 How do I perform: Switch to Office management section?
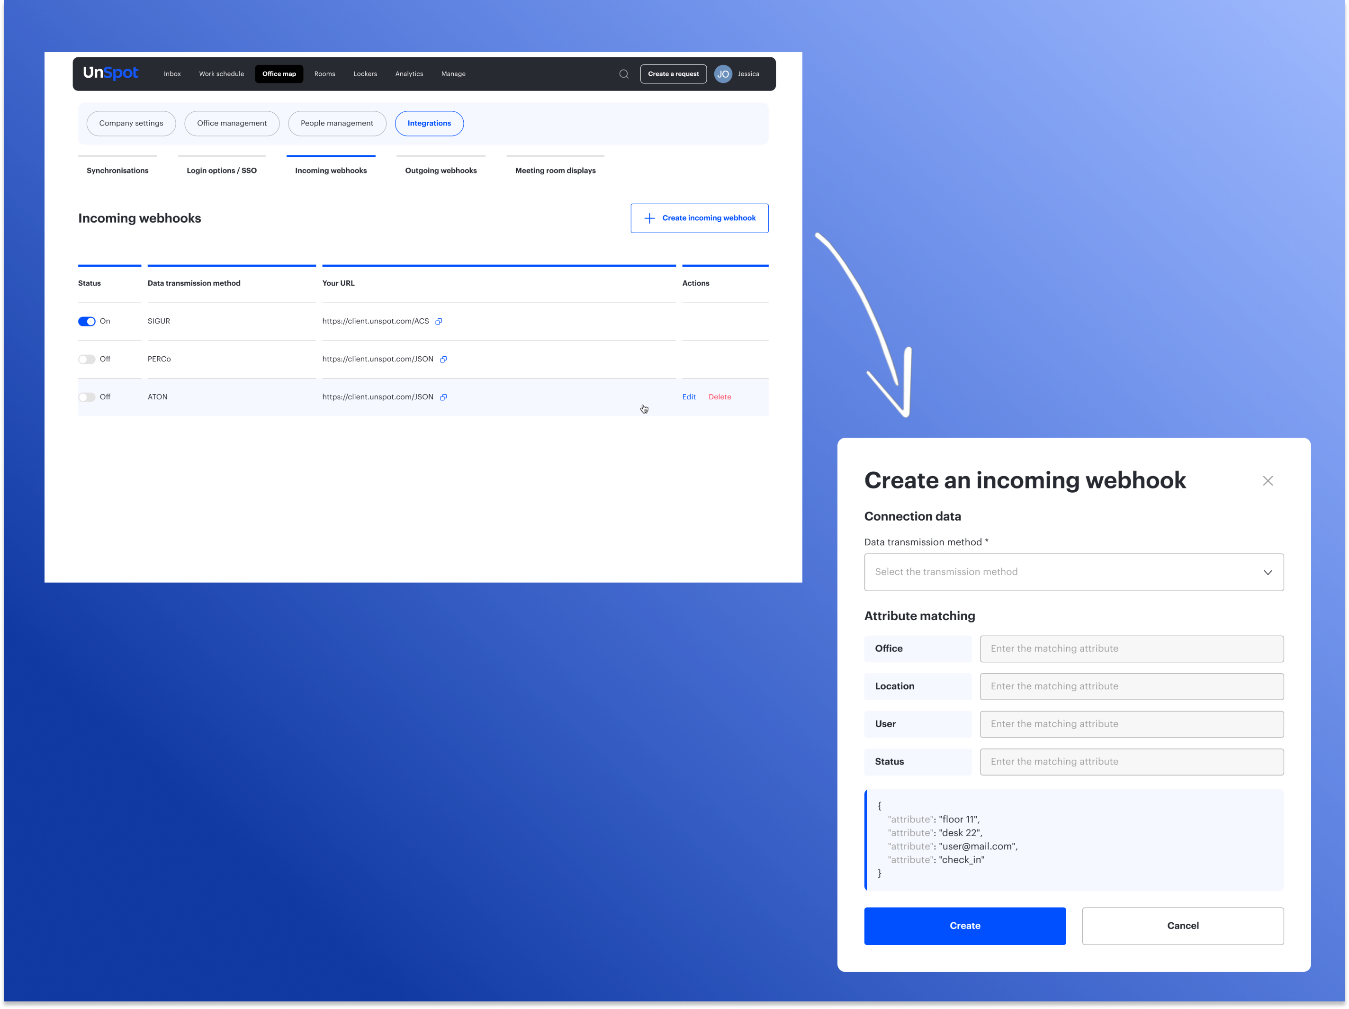point(232,123)
